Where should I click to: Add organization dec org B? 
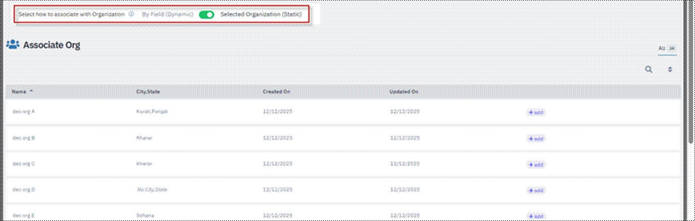click(x=536, y=139)
